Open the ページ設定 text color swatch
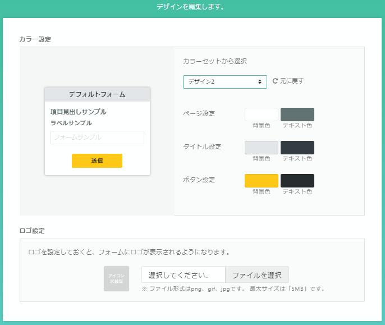This screenshot has width=385, height=325. [297, 115]
